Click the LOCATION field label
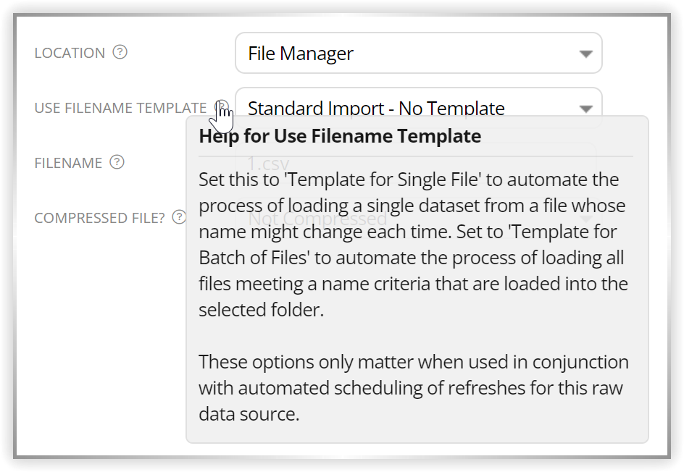 (70, 53)
